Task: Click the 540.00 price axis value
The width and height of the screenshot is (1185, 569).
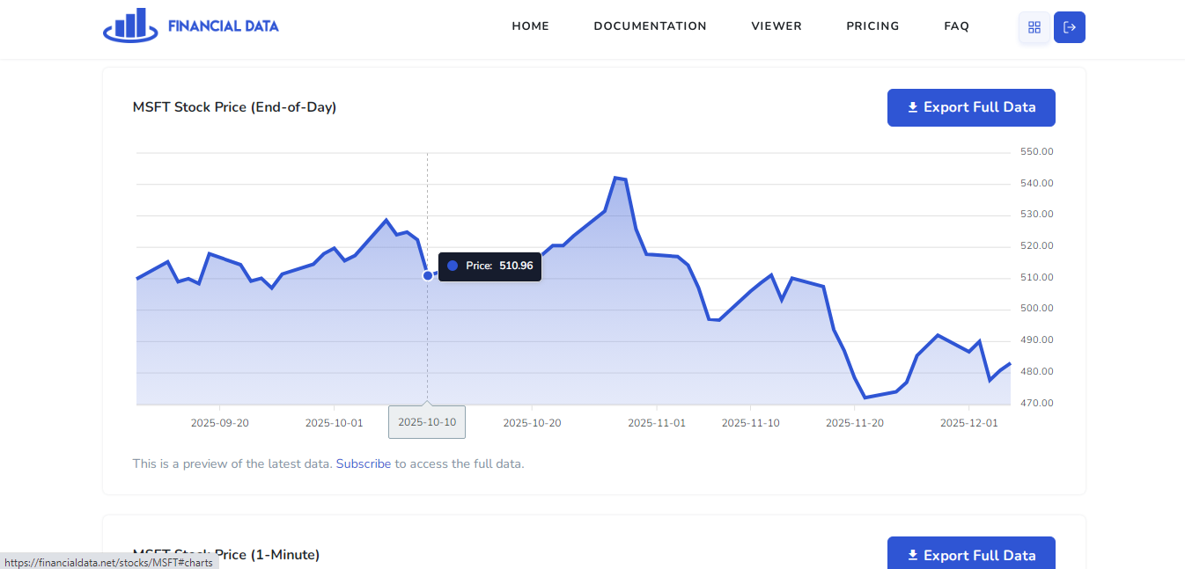Action: (1037, 183)
